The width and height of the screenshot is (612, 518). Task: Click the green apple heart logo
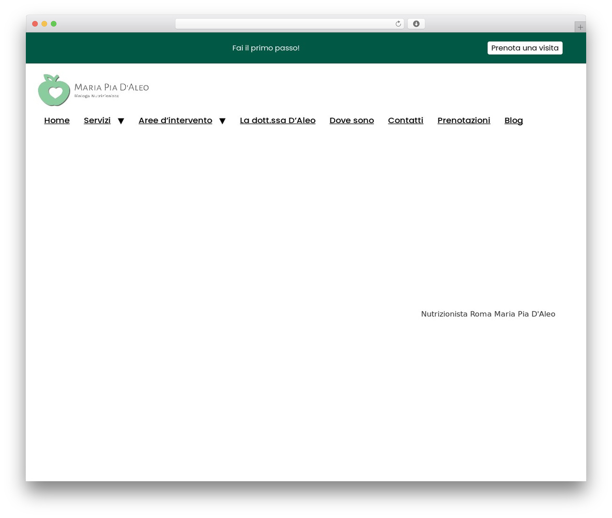[x=54, y=90]
